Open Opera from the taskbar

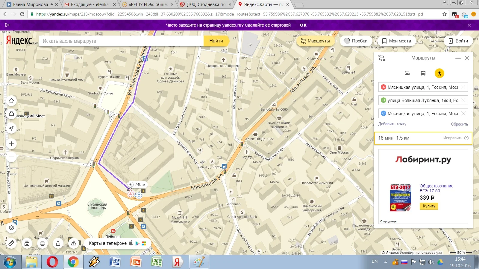coord(52,262)
